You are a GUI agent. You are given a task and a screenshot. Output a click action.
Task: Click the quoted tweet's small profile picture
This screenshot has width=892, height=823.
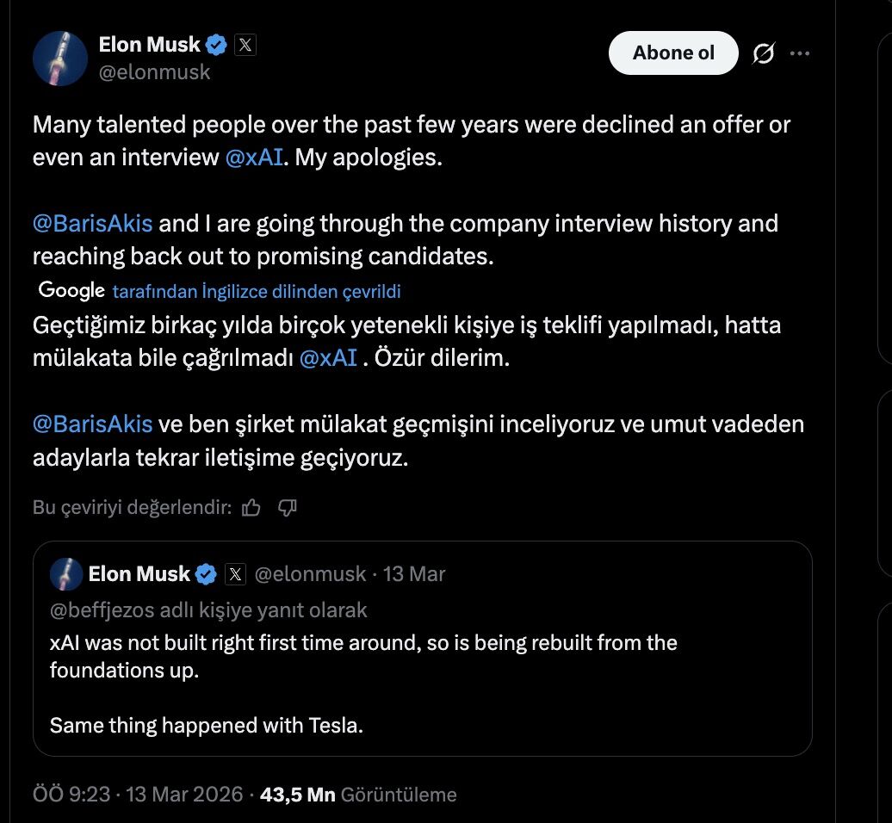(65, 574)
